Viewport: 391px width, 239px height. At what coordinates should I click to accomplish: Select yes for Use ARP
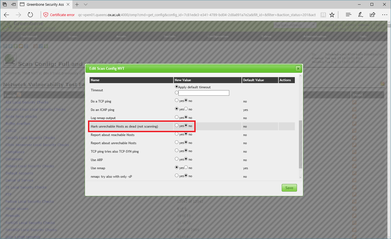[177, 159]
